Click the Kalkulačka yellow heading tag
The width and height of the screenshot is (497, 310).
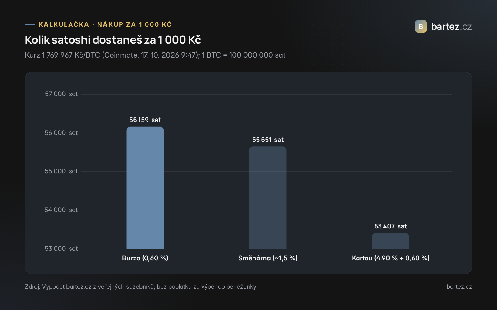point(105,24)
